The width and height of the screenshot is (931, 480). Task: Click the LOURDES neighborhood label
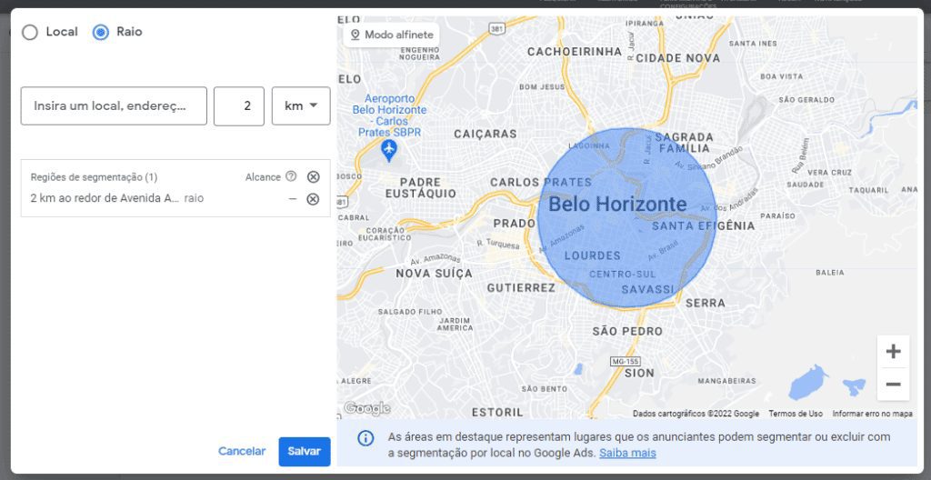tap(593, 256)
